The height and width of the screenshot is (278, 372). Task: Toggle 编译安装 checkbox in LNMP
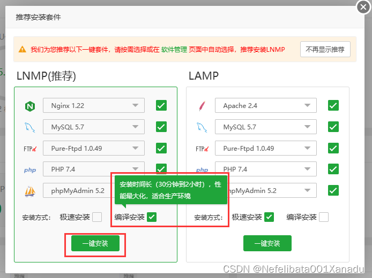pos(152,217)
